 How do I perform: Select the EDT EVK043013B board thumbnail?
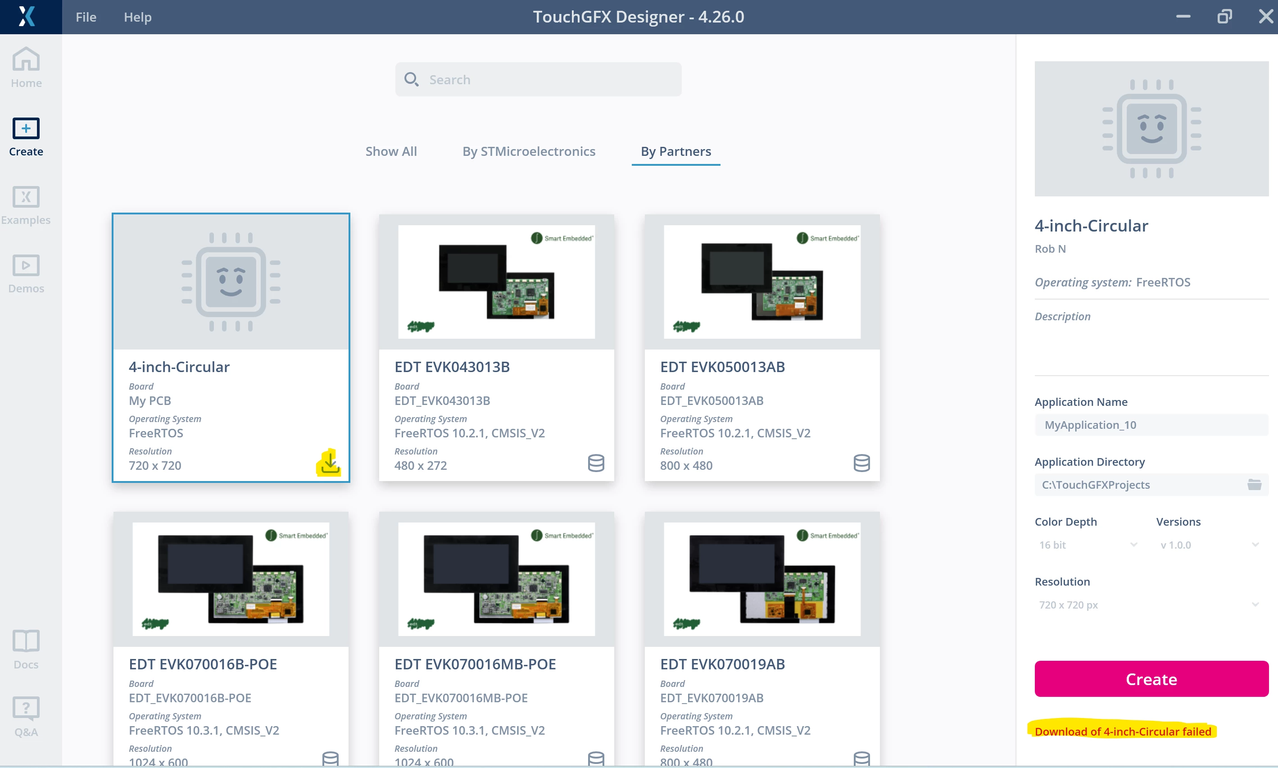click(x=496, y=282)
